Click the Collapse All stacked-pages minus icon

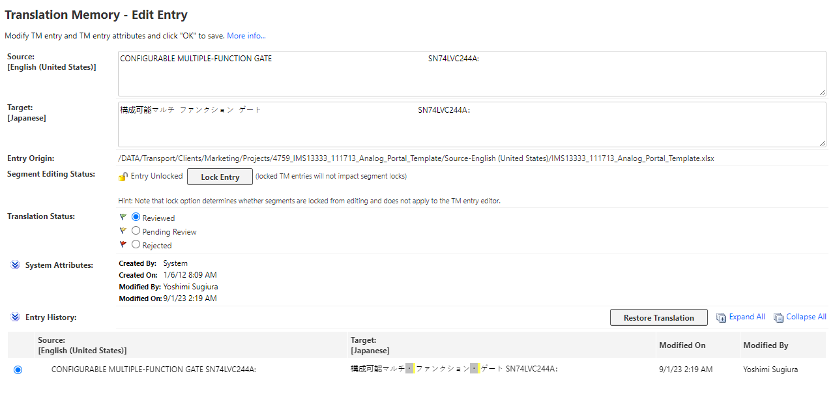click(778, 317)
